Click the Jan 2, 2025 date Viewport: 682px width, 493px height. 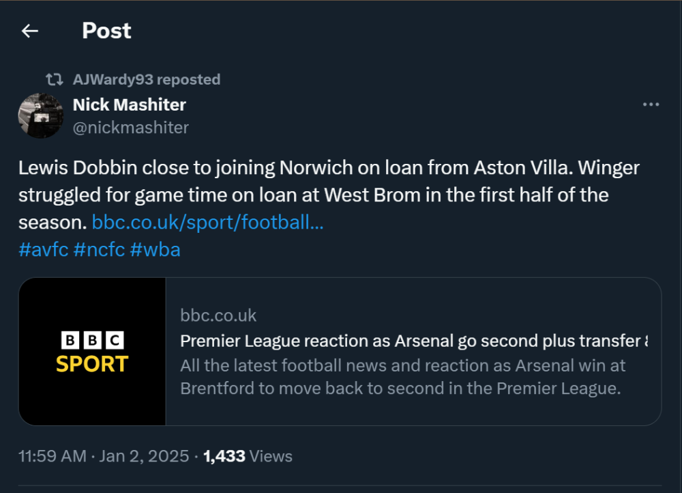[145, 456]
